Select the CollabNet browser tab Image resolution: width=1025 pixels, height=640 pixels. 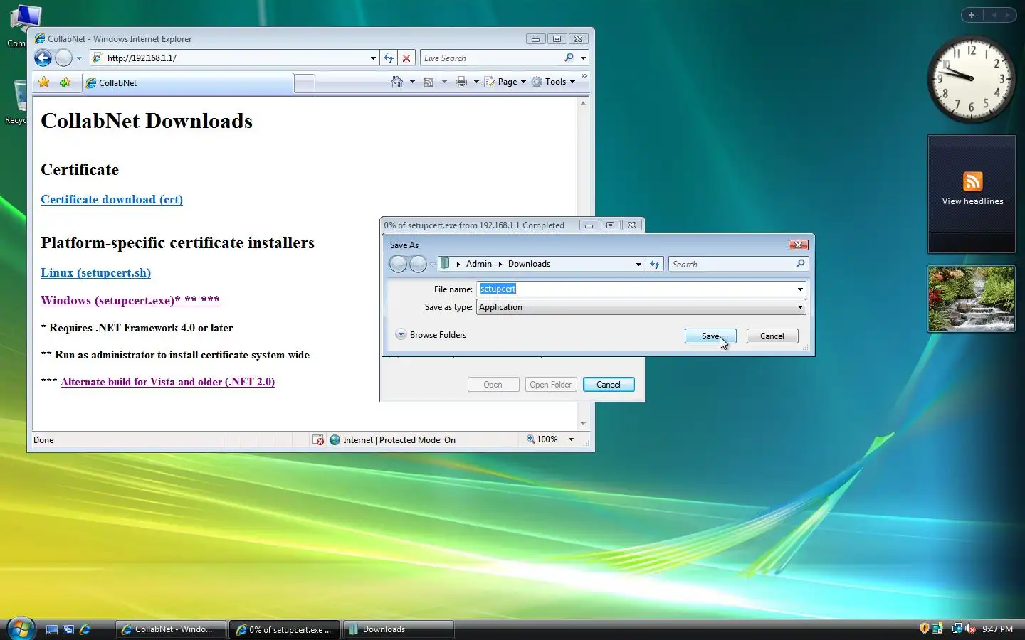pos(188,83)
